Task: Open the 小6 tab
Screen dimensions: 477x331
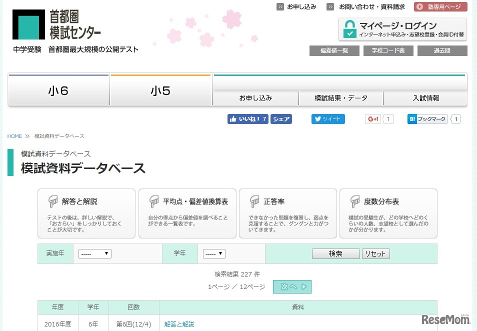Action: 58,90
